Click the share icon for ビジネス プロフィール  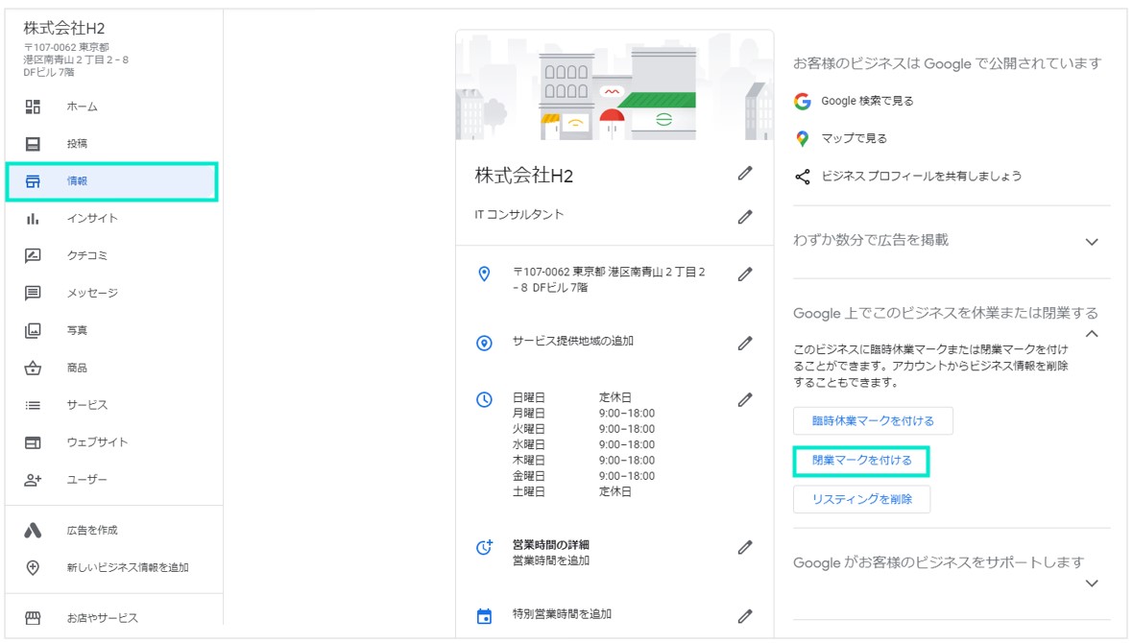[x=803, y=177]
